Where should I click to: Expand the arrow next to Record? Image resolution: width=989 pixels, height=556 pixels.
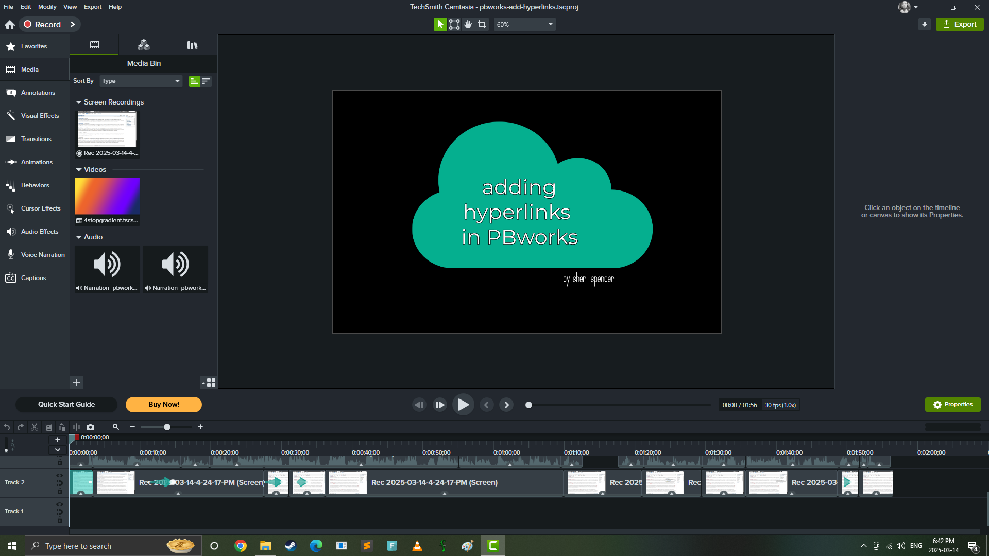[73, 24]
